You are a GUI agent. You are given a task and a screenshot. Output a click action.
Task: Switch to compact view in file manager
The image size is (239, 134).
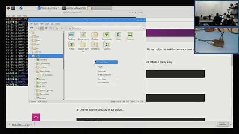46,28
